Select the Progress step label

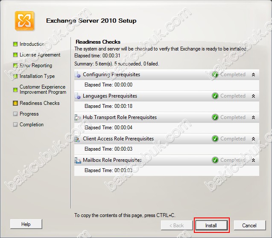pyautogui.click(x=29, y=114)
